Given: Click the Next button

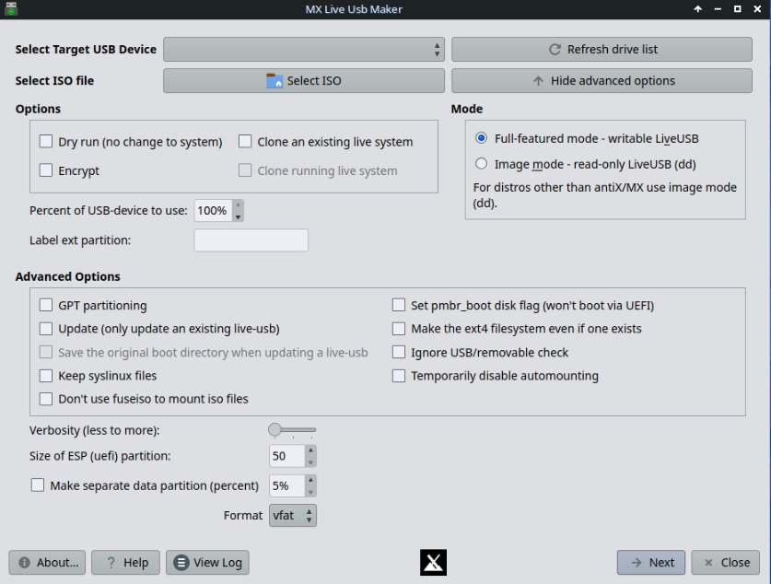Looking at the screenshot, I should [651, 563].
